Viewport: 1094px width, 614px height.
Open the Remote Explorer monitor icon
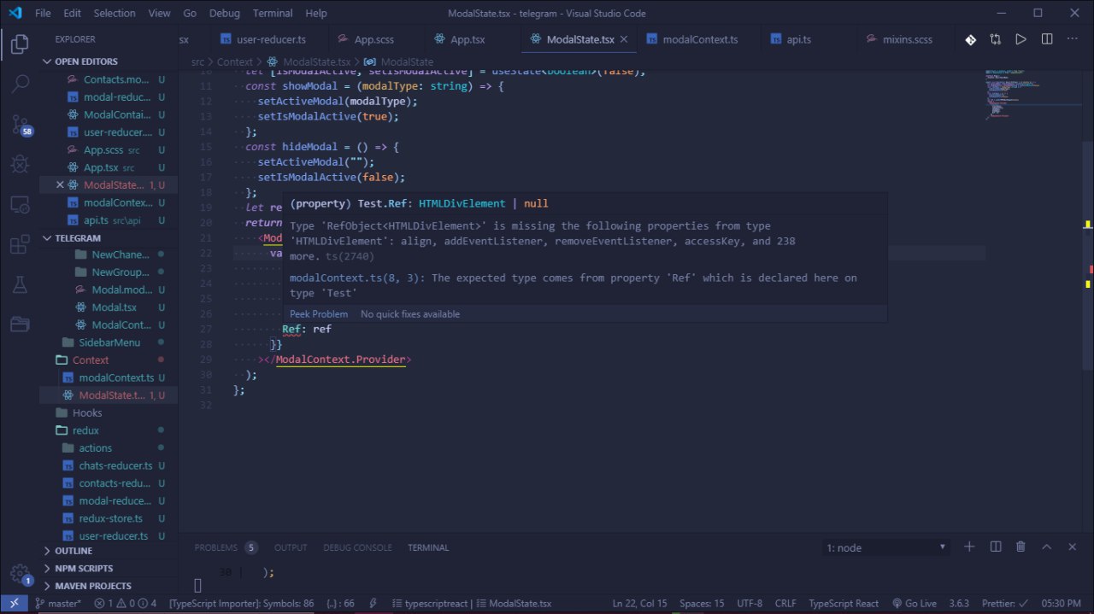20,205
